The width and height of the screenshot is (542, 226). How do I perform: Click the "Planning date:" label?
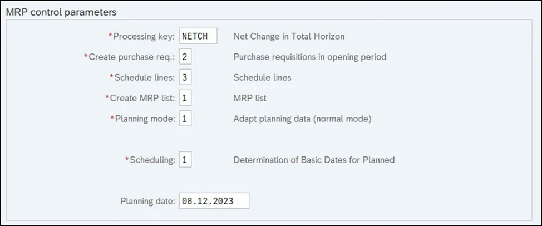[147, 201]
